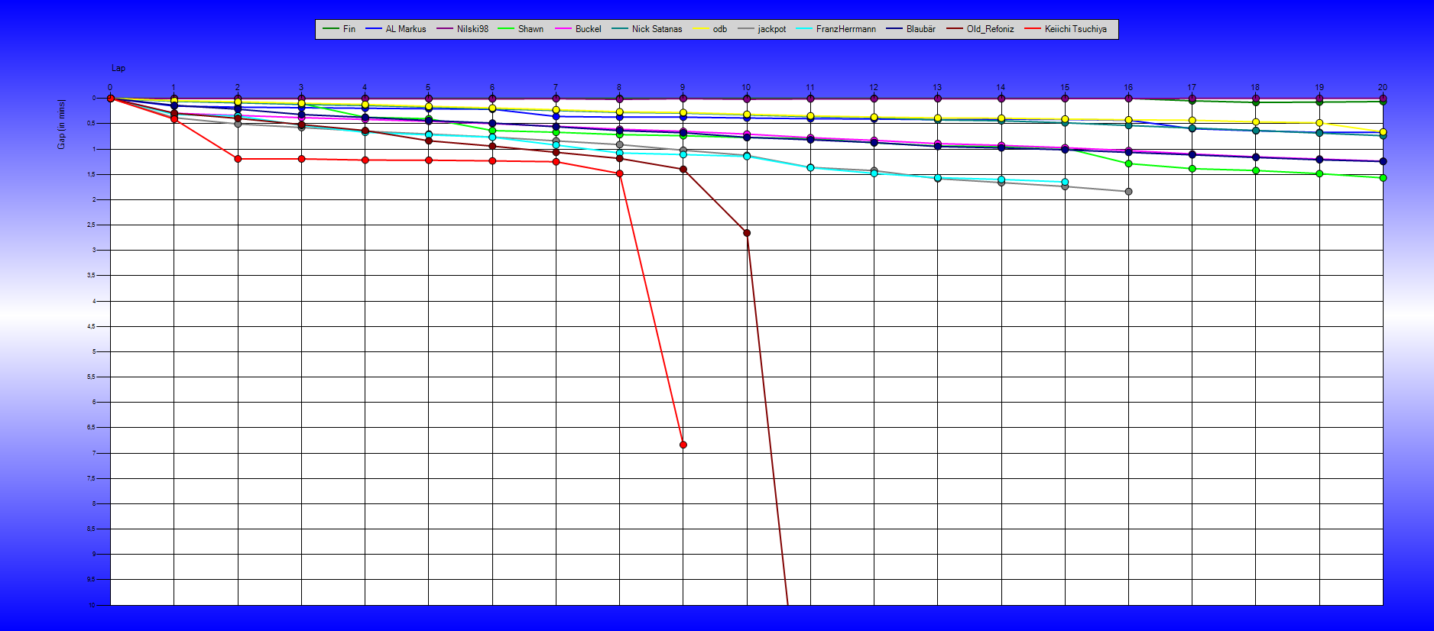1434x631 pixels.
Task: Click the green Shawn data point at lap 20
Action: click(1383, 178)
